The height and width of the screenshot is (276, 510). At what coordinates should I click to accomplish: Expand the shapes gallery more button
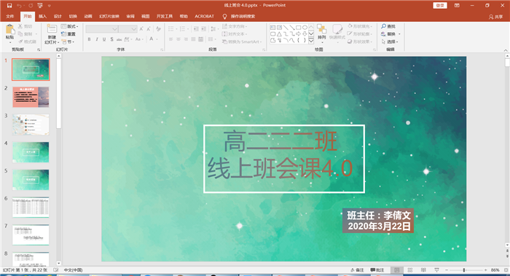pyautogui.click(x=311, y=41)
